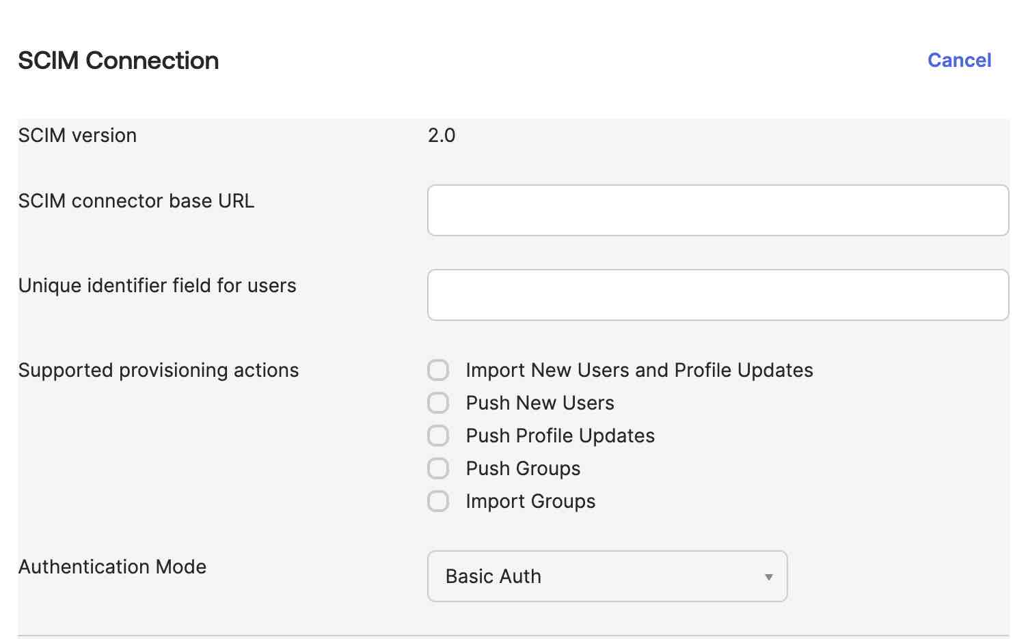Click the dropdown arrow next to Basic Auth
The width and height of the screenshot is (1028, 639).
click(768, 577)
